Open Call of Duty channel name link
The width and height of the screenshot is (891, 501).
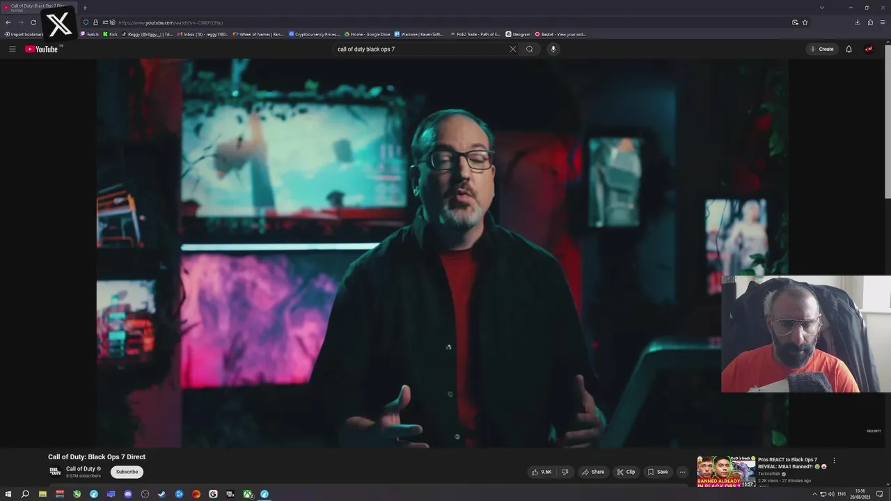click(x=81, y=468)
